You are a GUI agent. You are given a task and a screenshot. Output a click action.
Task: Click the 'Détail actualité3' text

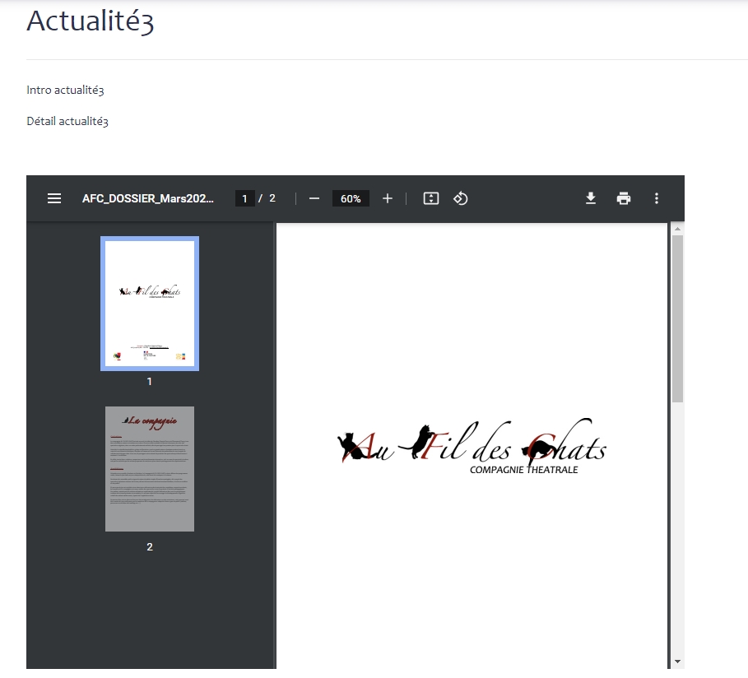click(x=67, y=121)
